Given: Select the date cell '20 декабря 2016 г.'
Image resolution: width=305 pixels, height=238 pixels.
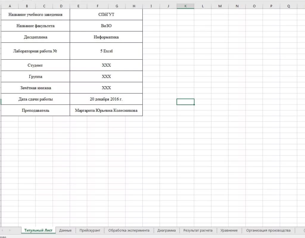Looking at the screenshot, I should [x=106, y=99].
